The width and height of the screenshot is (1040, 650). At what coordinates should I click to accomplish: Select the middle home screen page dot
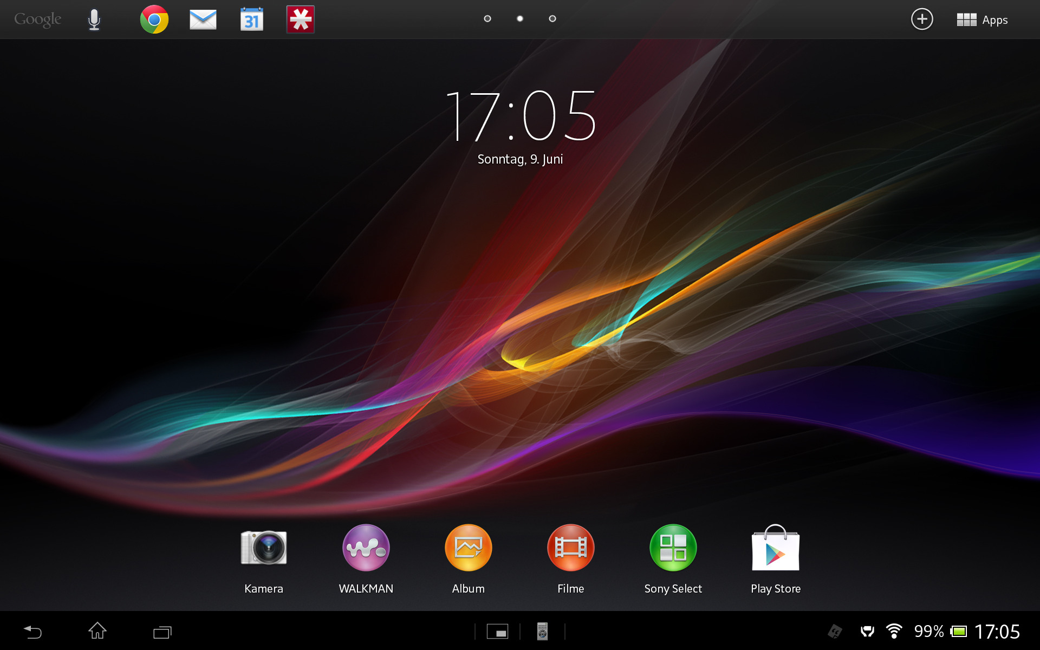pyautogui.click(x=520, y=18)
